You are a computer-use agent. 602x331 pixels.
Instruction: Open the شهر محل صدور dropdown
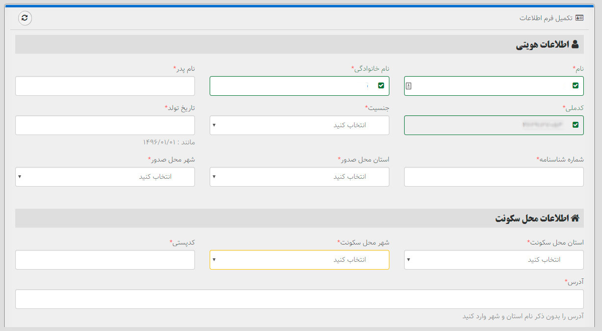click(105, 177)
